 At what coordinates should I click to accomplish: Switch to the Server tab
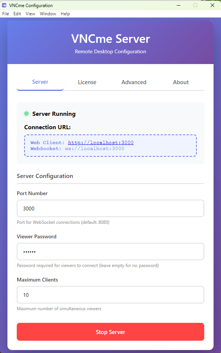pyautogui.click(x=40, y=82)
